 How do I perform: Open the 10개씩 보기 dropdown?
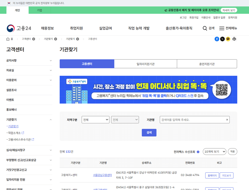(x=214, y=151)
